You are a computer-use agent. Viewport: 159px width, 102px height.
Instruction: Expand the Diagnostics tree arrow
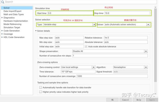click(2, 18)
